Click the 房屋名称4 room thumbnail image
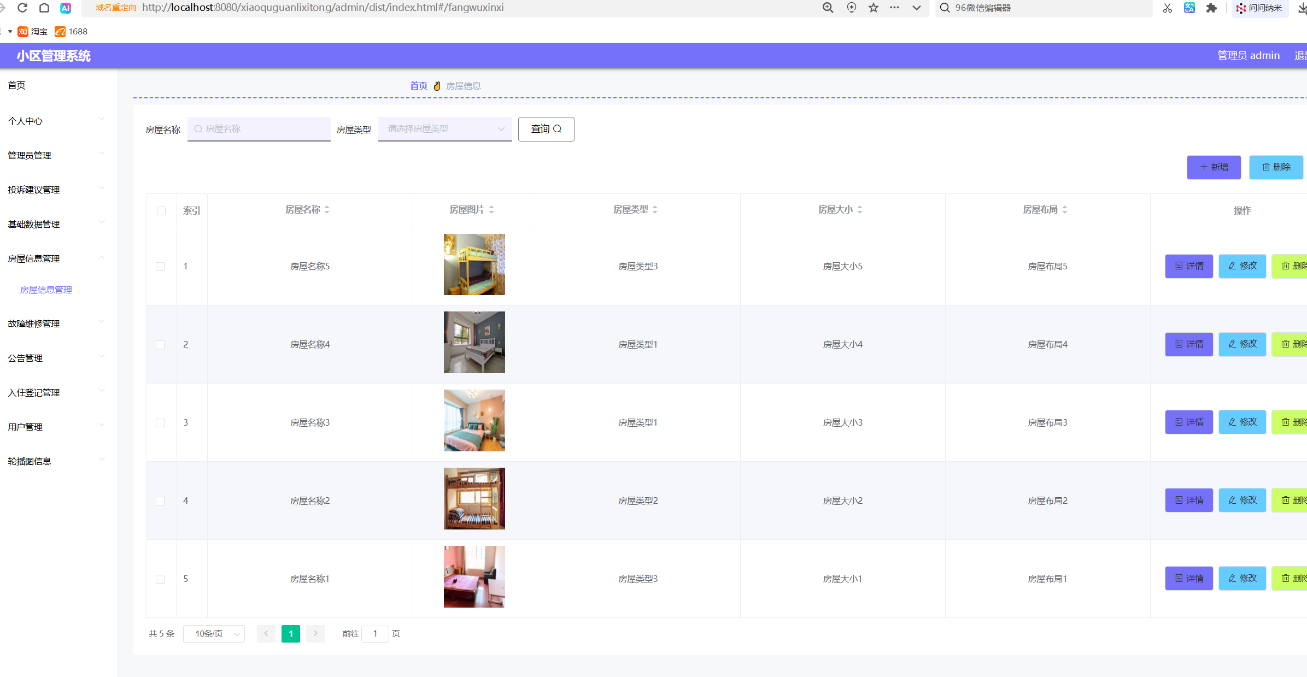The width and height of the screenshot is (1307, 677). pos(474,343)
